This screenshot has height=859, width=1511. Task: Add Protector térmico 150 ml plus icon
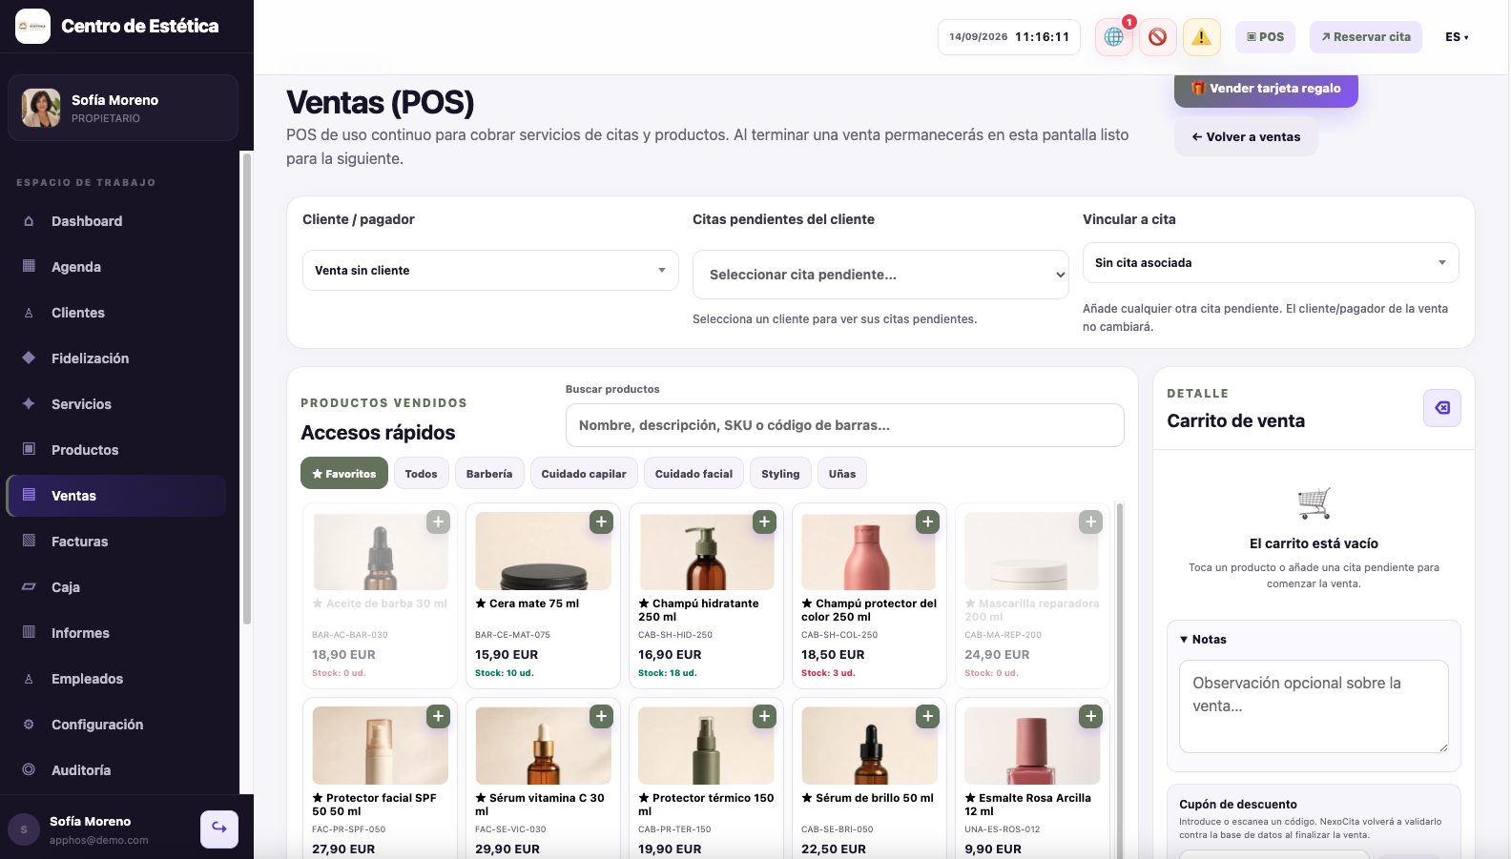click(x=764, y=716)
